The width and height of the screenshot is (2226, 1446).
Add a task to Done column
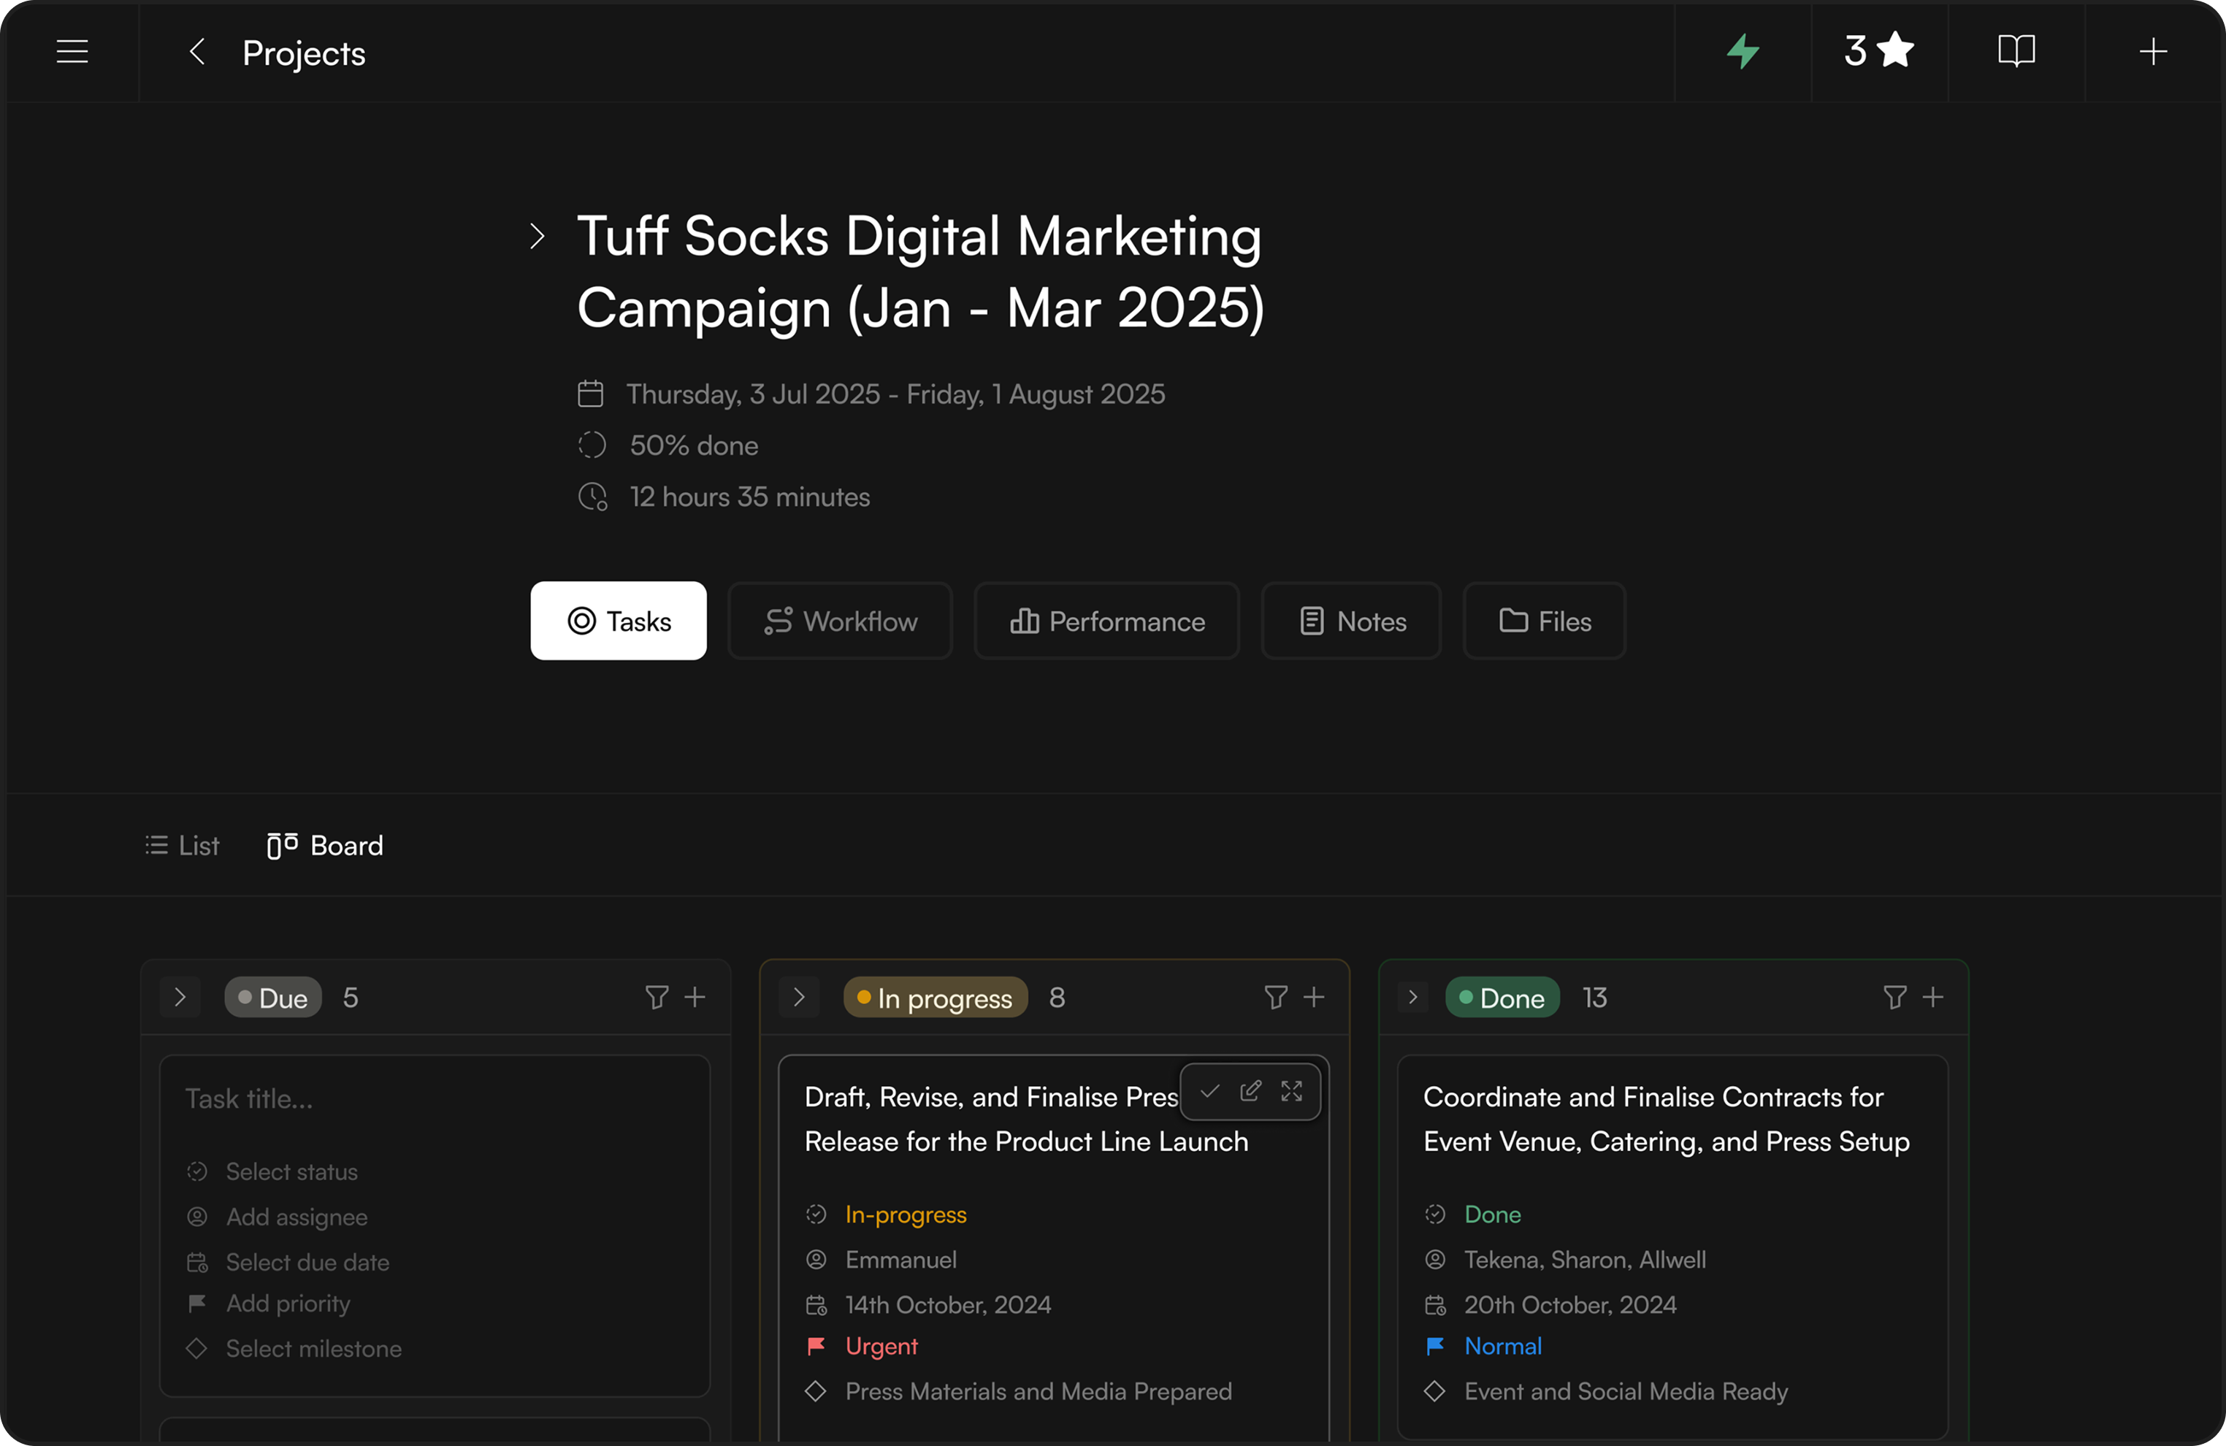point(1933,997)
